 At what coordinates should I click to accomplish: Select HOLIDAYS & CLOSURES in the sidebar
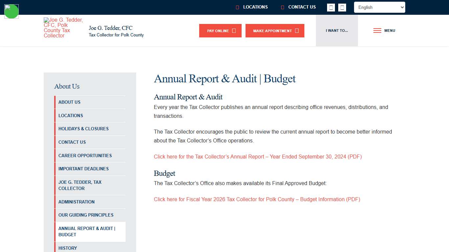pyautogui.click(x=83, y=129)
